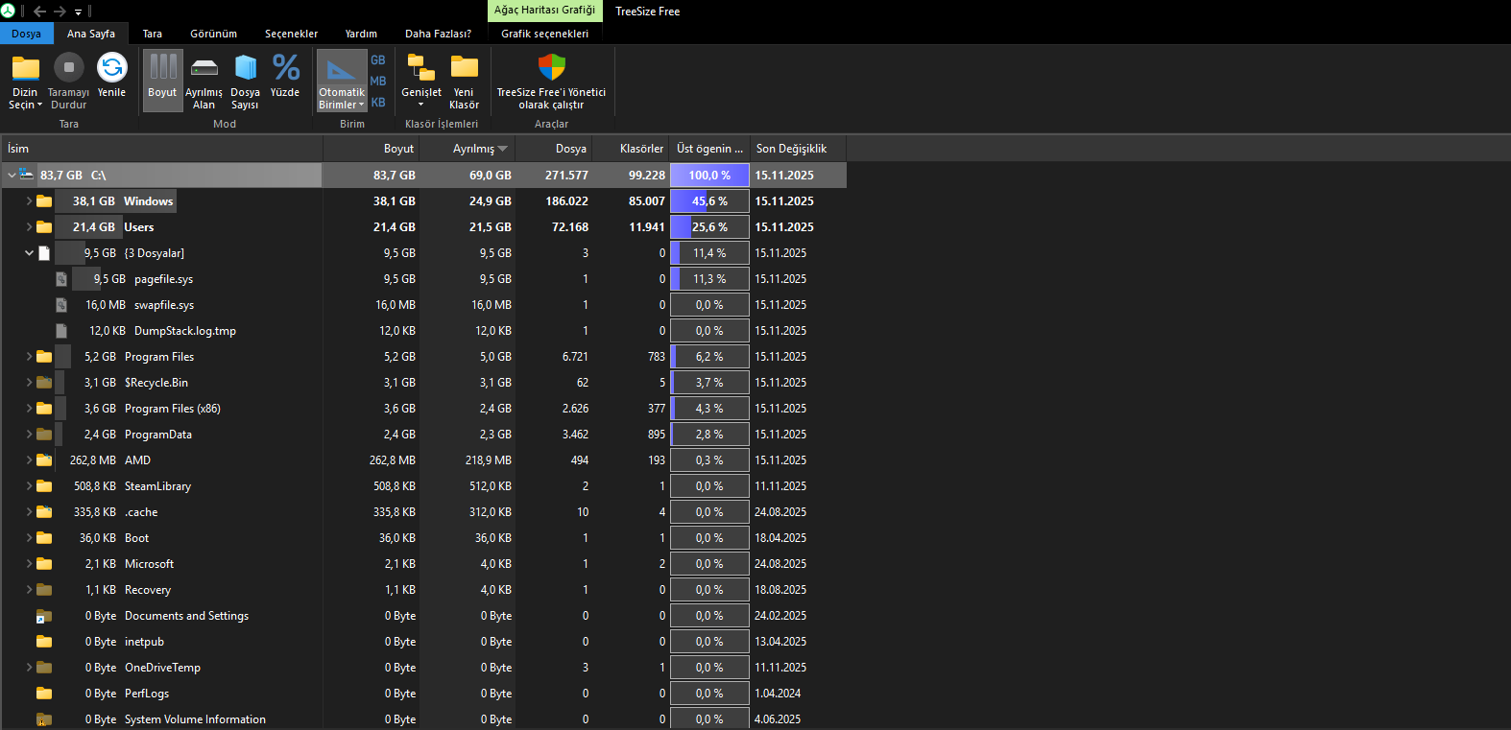Click the Users folder icon
This screenshot has height=730, width=1511.
[44, 227]
